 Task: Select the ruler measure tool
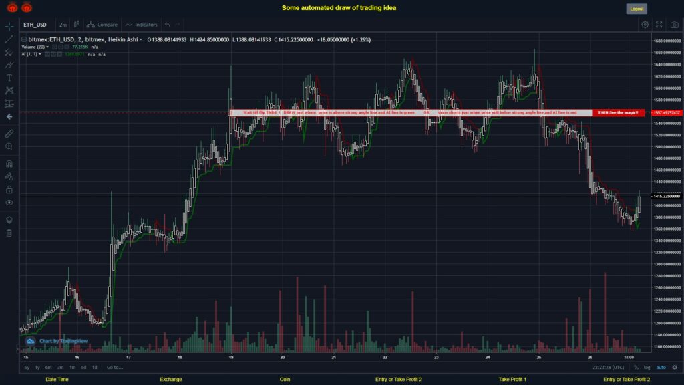pyautogui.click(x=9, y=134)
